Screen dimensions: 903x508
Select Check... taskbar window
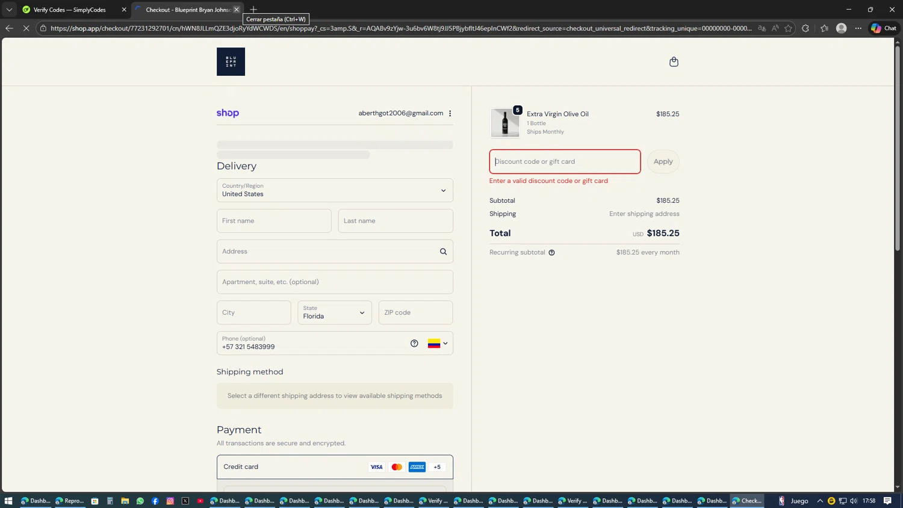[x=747, y=501]
